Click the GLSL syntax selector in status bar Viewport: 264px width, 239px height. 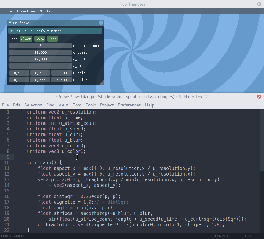249,236
